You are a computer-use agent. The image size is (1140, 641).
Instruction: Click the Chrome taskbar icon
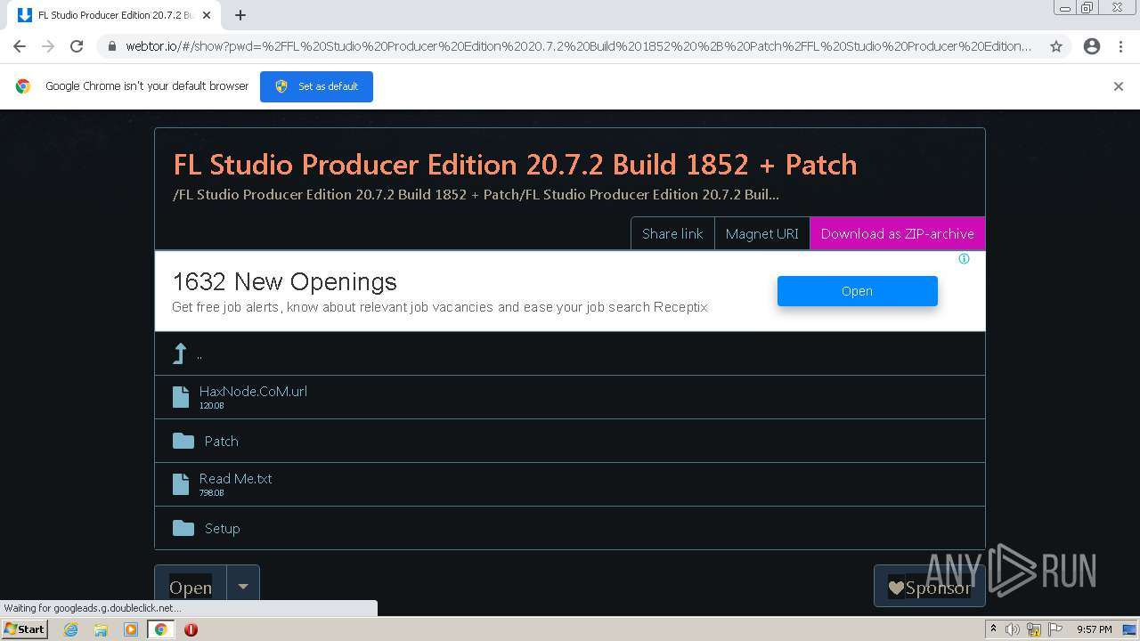(x=160, y=629)
